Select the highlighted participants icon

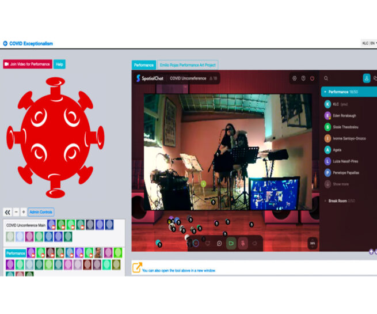pyautogui.click(x=366, y=78)
